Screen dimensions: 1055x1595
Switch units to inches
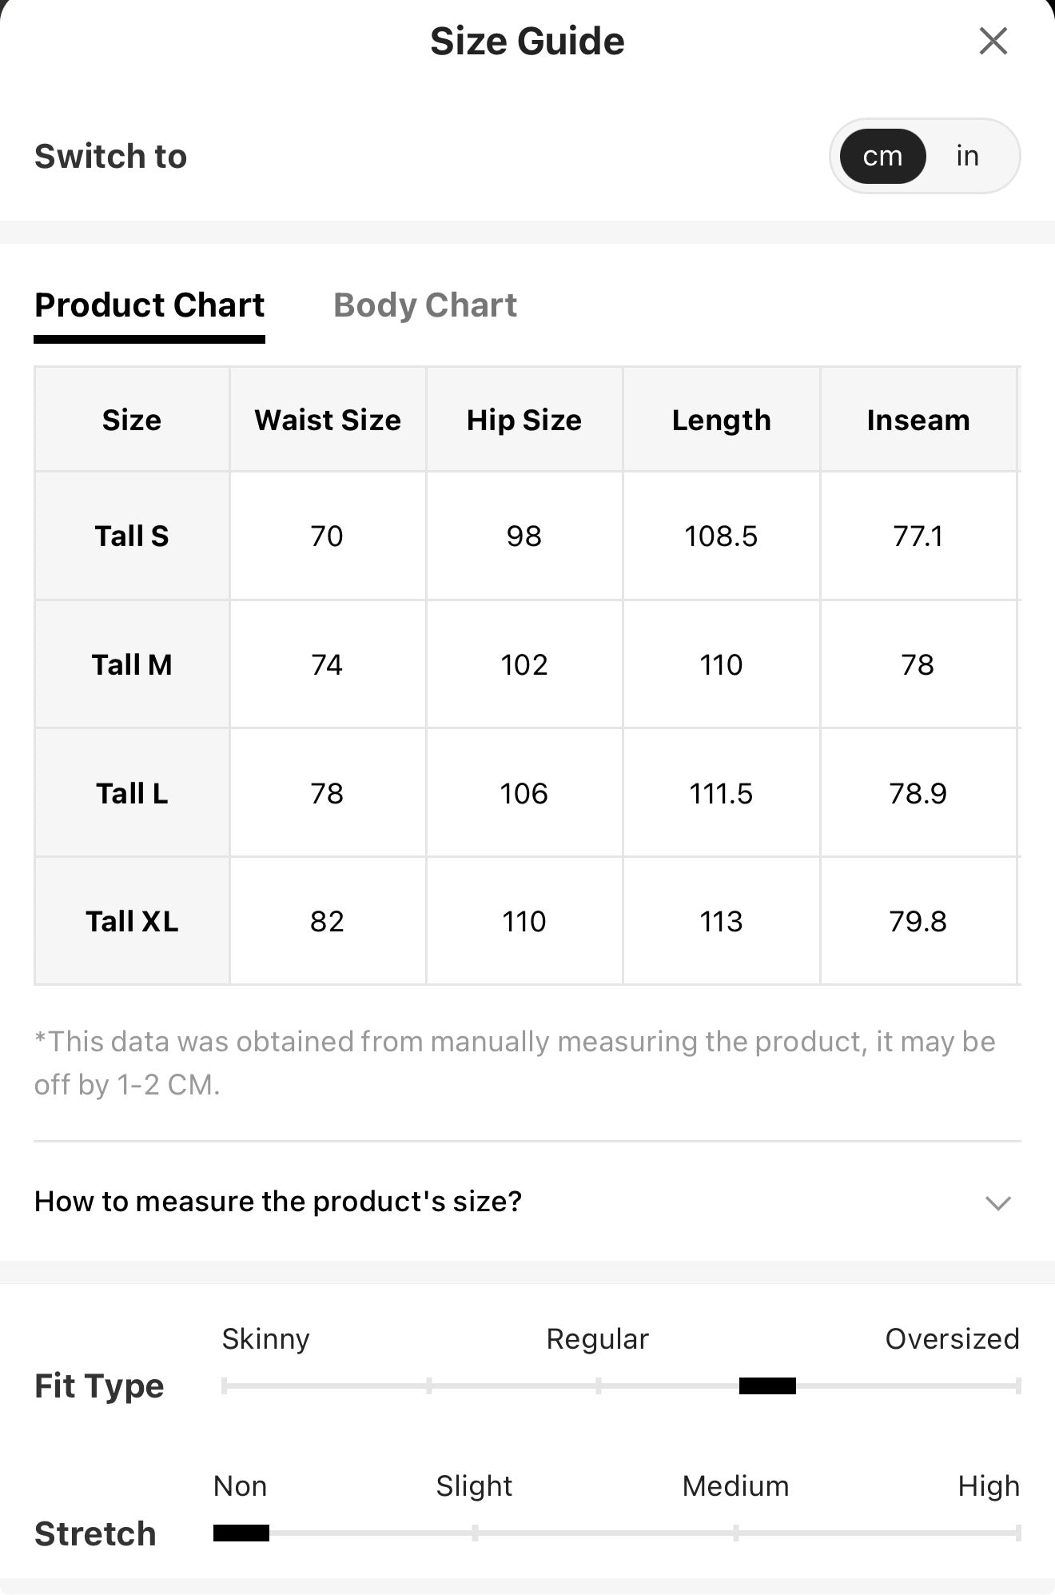point(967,156)
